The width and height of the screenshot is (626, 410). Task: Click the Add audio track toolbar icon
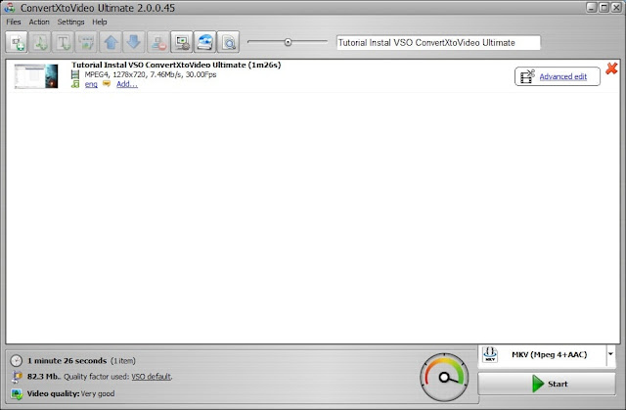[x=40, y=42]
